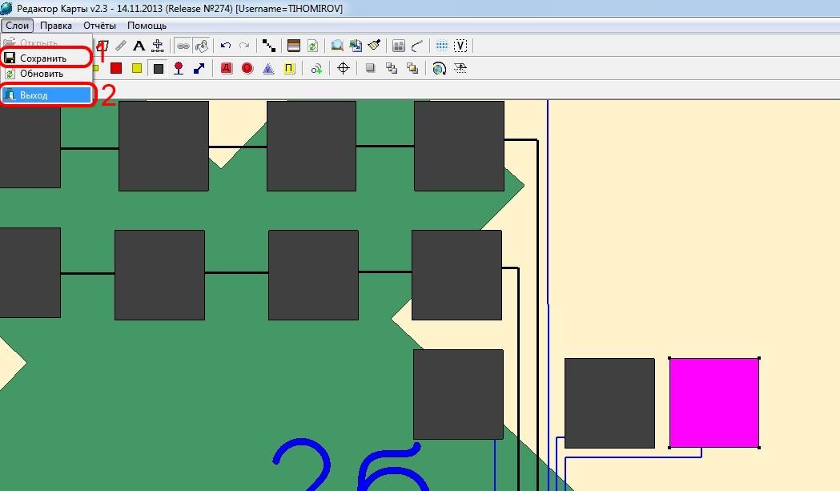Click the overlapping yellow squares icon
The width and height of the screenshot is (840, 491).
(x=412, y=68)
